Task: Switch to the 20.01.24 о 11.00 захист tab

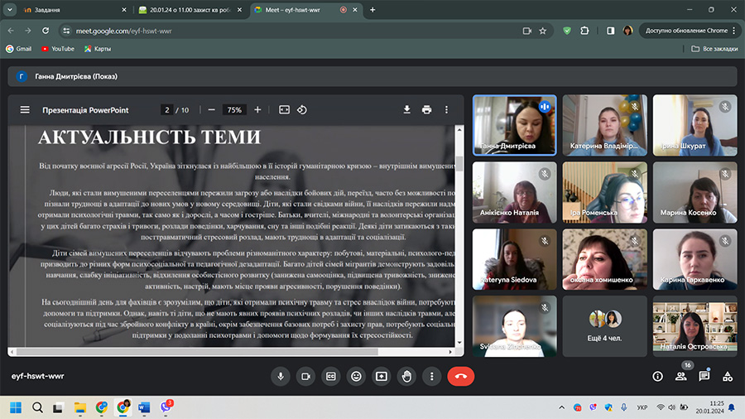Action: point(189,10)
